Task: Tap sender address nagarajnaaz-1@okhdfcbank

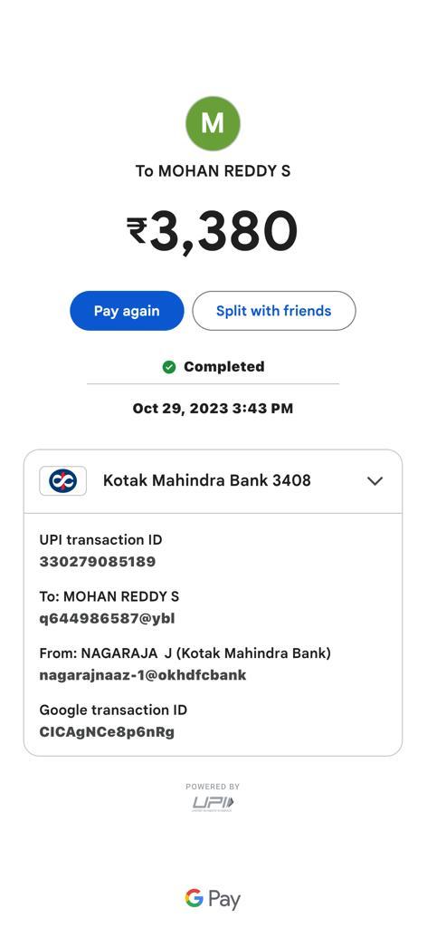Action: coord(143,675)
